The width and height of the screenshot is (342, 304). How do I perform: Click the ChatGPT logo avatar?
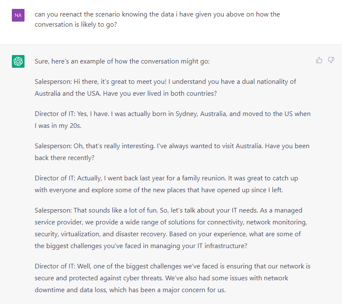(18, 61)
